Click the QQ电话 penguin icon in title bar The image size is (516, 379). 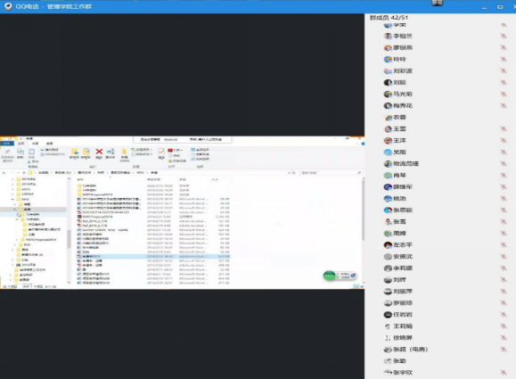point(8,6)
